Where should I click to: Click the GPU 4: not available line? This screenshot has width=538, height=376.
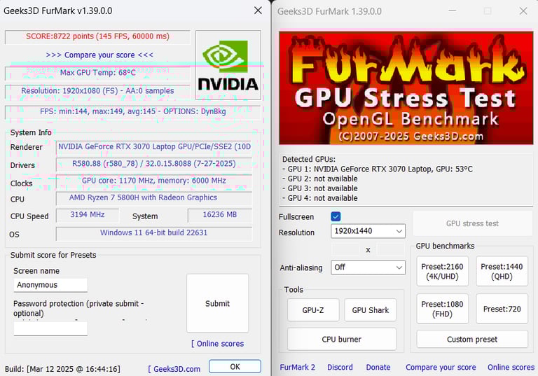(x=319, y=198)
